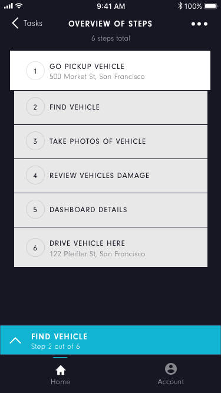Select the Find Vehicle step row
The image size is (221, 393).
click(111, 107)
